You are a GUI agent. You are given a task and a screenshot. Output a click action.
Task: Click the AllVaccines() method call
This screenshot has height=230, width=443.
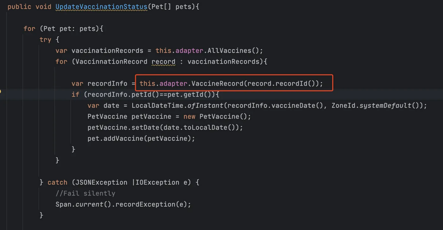click(x=233, y=51)
